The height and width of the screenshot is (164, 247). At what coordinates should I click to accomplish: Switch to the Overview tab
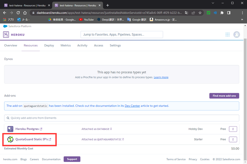pyautogui.click(x=10, y=45)
